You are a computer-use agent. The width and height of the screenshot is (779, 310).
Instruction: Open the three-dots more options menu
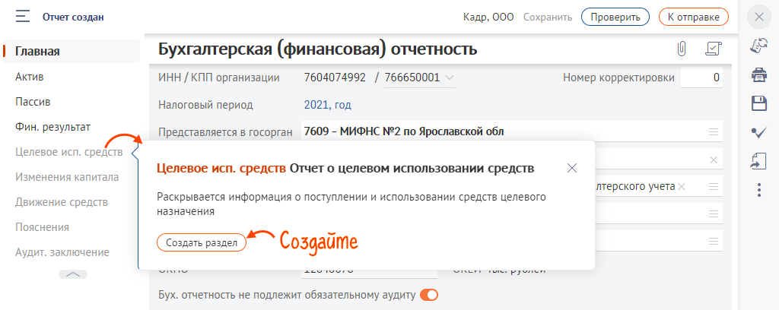[x=758, y=189]
